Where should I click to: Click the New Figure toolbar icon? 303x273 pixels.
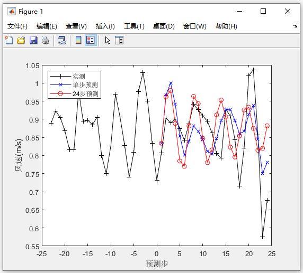coord(9,40)
